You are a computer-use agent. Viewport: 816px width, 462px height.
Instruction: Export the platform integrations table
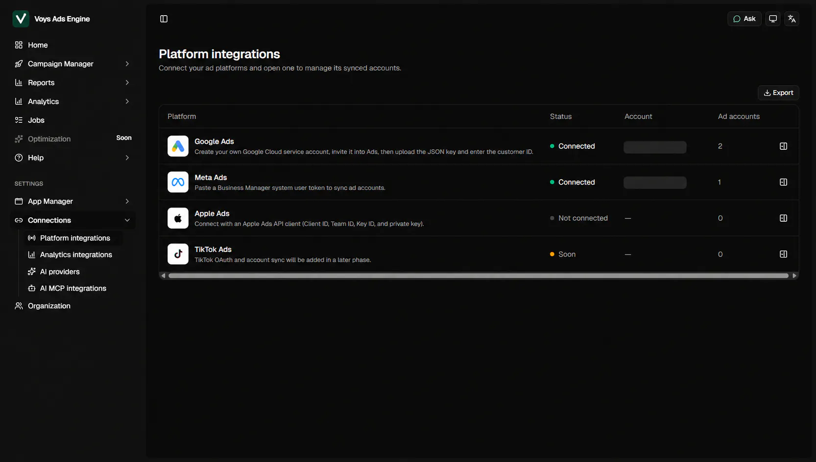point(778,93)
